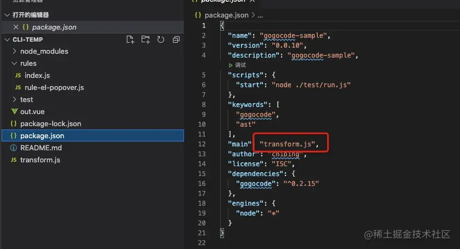Viewport: 460px width, 249px height.
Task: Click package.json in the breadcrumb
Action: click(226, 15)
